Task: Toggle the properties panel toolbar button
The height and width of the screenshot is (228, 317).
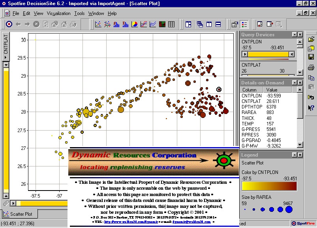Action: [x=235, y=24]
